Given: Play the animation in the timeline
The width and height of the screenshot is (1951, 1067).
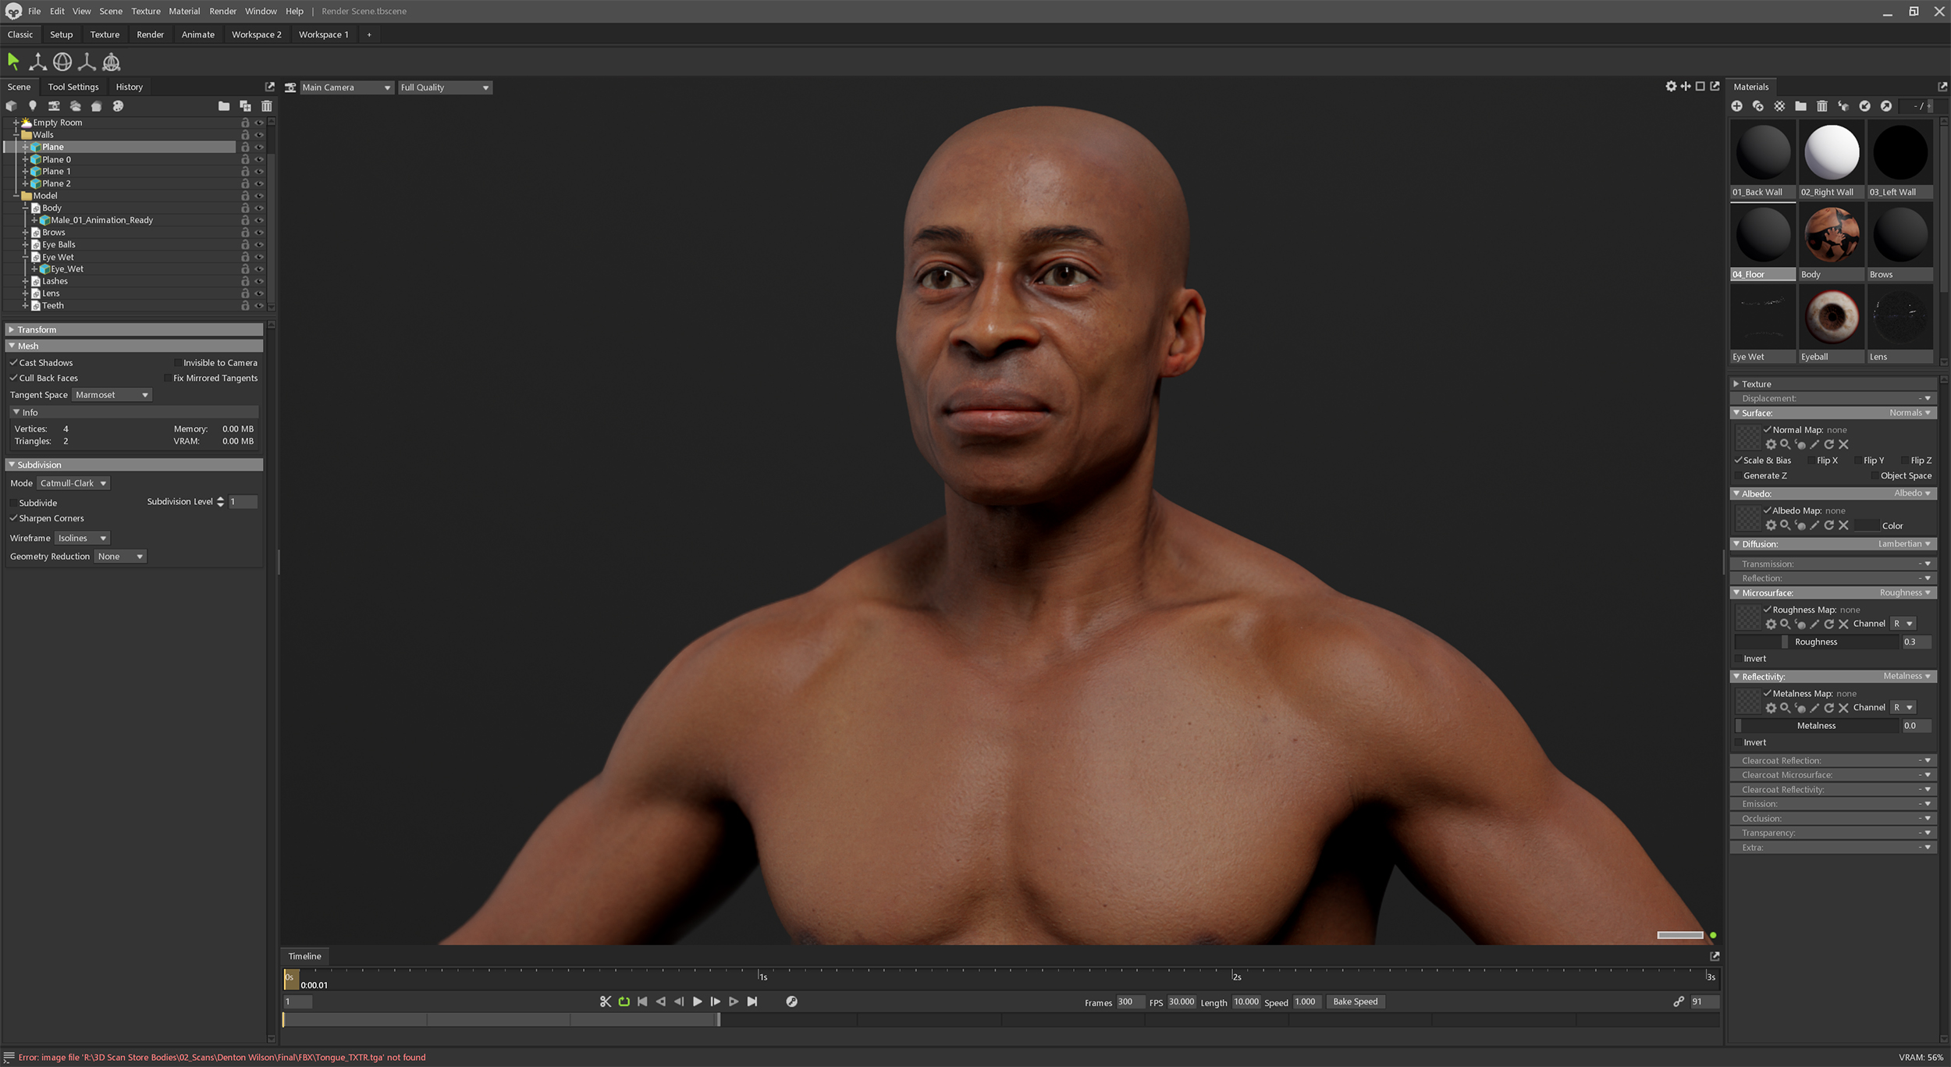Looking at the screenshot, I should (x=697, y=1001).
